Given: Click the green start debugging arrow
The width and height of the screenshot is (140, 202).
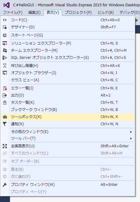Looking at the screenshot, I should pyautogui.click(x=137, y=20).
